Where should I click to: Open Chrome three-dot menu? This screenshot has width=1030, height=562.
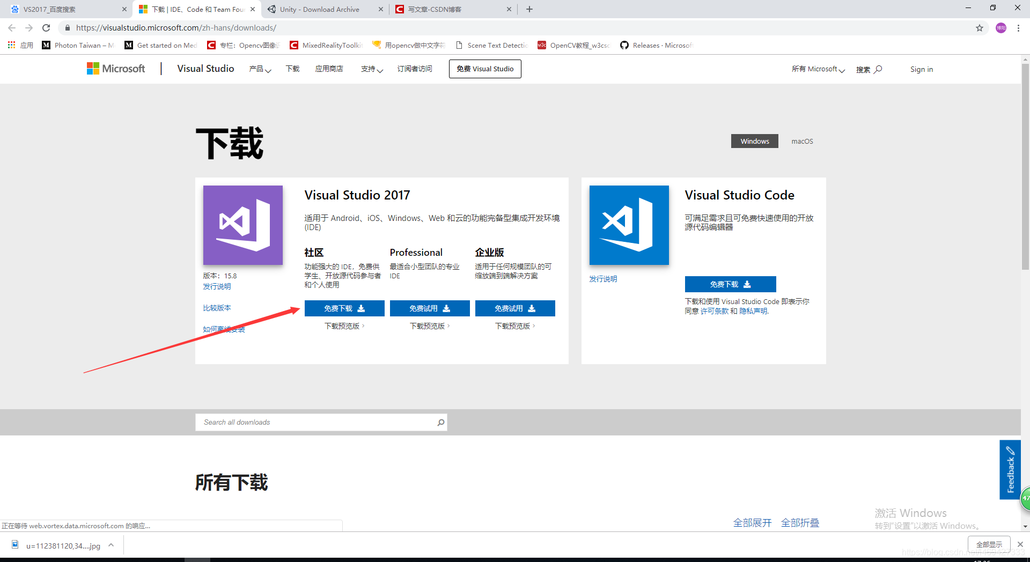click(1018, 28)
